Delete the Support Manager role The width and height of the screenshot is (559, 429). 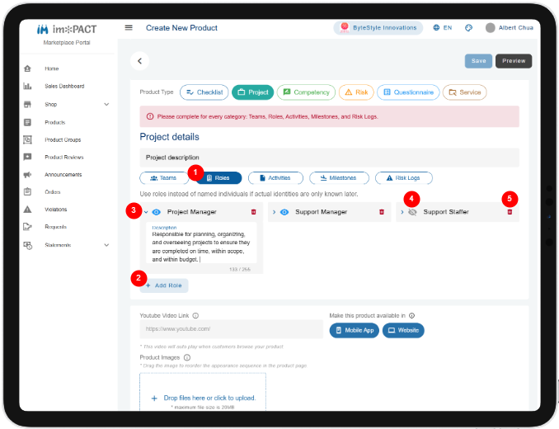point(382,212)
